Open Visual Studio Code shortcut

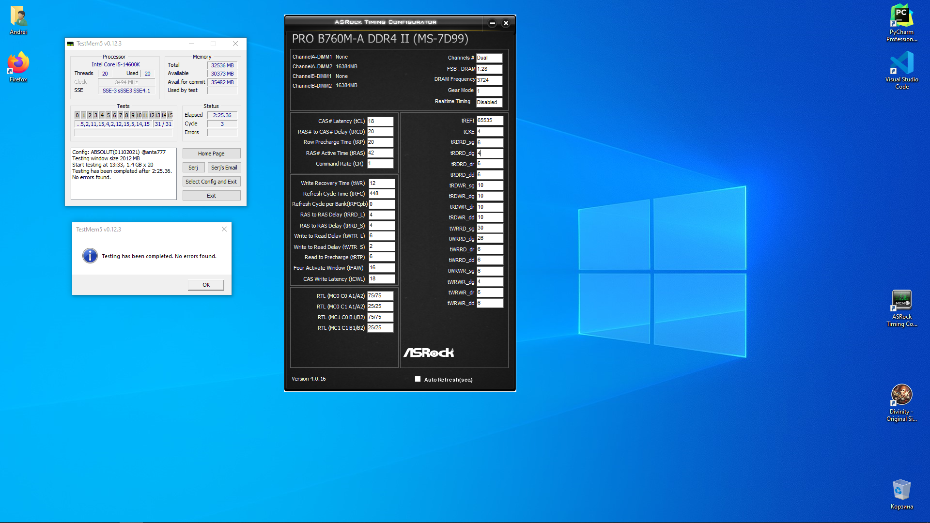click(x=901, y=63)
